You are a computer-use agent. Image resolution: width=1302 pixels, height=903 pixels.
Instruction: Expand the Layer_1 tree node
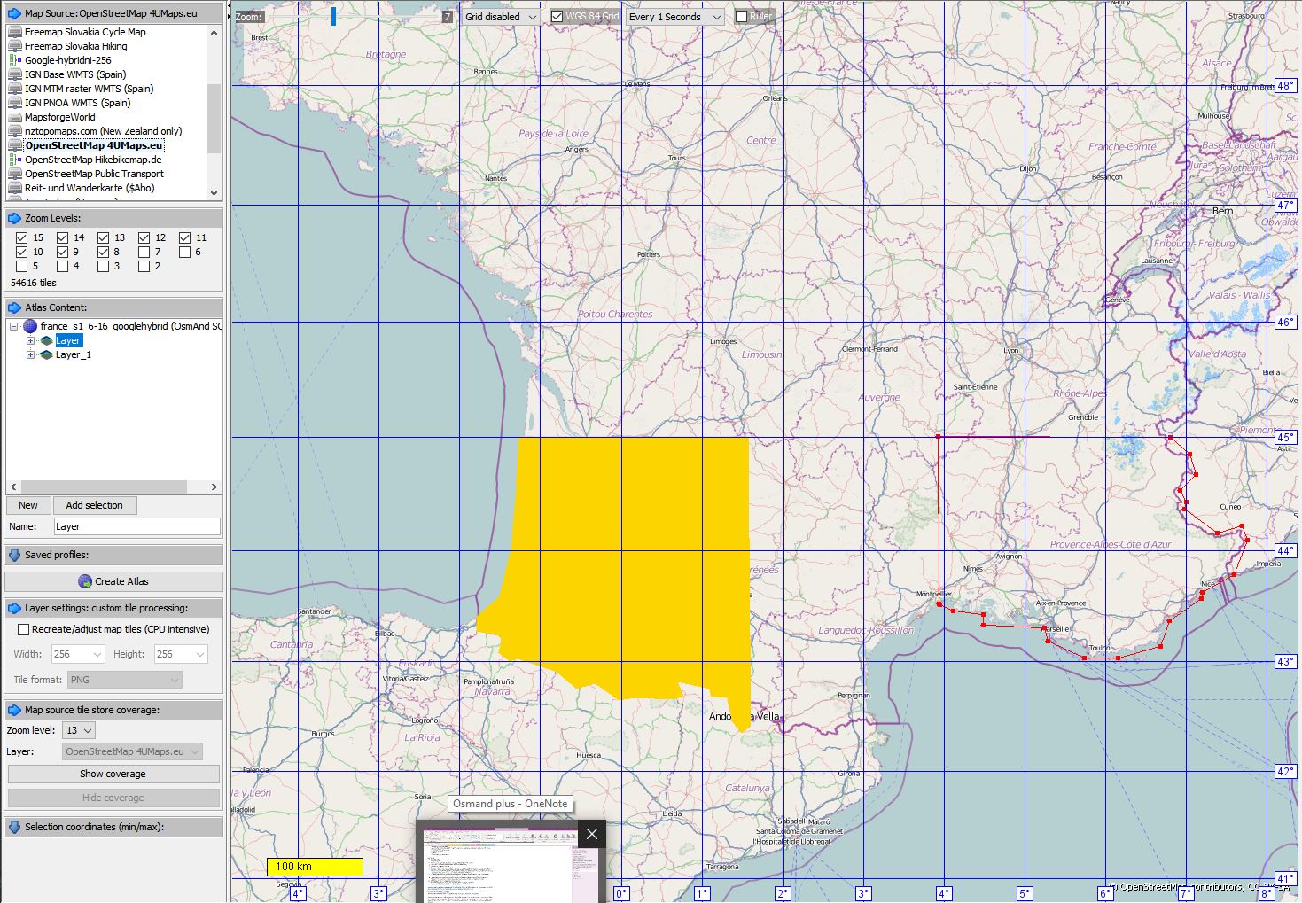(x=30, y=354)
